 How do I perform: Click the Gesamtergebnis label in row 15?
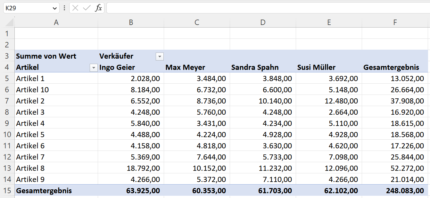[56, 191]
